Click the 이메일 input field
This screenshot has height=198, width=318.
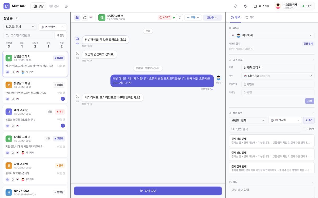click(x=278, y=93)
